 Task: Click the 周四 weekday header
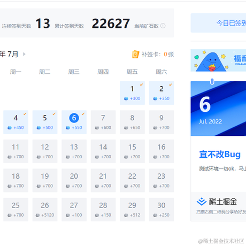point(103,72)
